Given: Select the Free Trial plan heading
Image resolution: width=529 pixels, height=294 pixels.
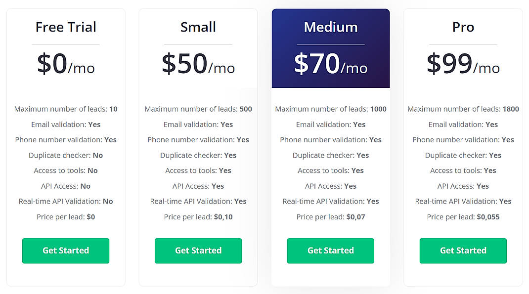Looking at the screenshot, I should (65, 27).
